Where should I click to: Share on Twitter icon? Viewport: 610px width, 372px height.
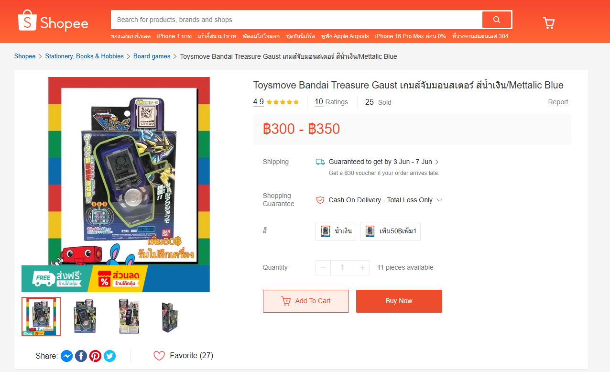point(110,356)
